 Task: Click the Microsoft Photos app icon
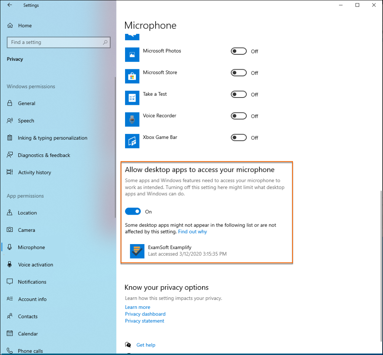132,55
